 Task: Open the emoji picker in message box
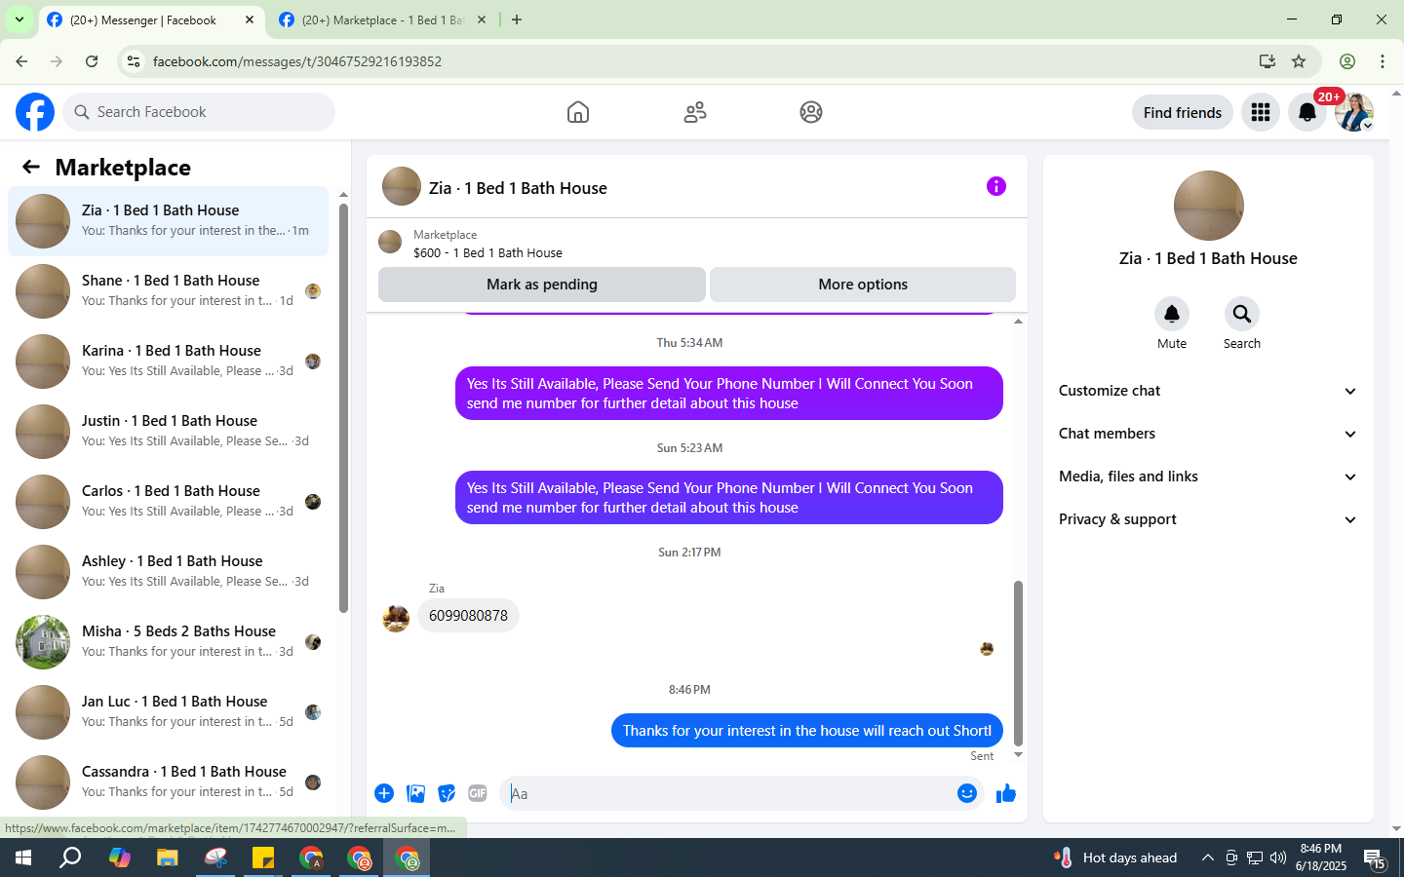coord(967,793)
